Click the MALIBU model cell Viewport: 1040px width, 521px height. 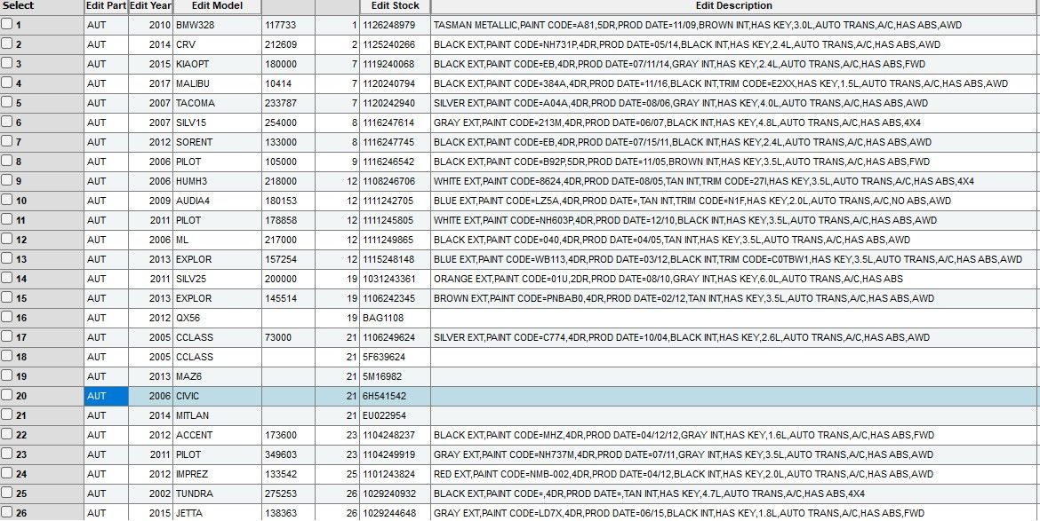coord(217,83)
